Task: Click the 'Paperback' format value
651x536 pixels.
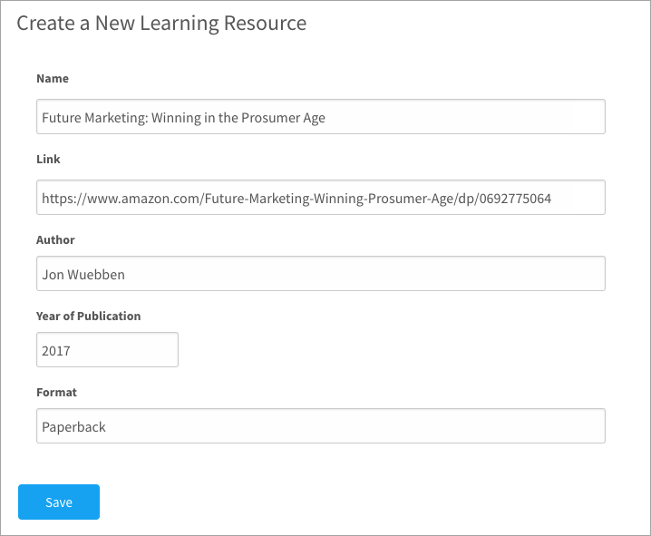Action: (74, 427)
